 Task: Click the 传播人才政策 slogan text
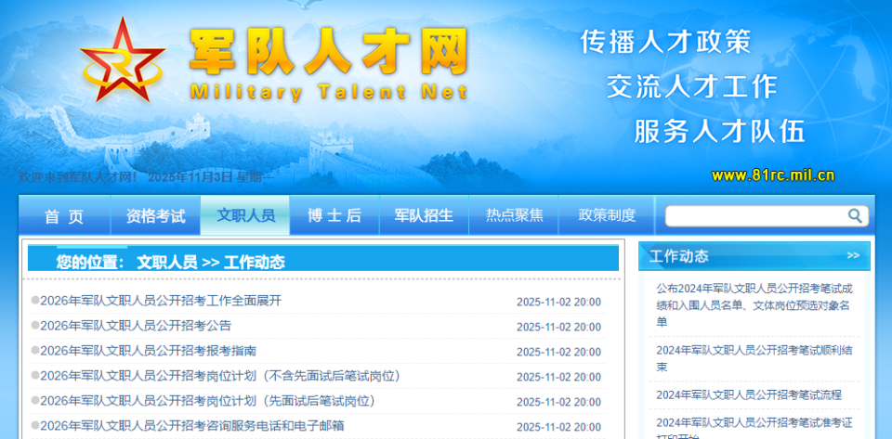(x=665, y=42)
